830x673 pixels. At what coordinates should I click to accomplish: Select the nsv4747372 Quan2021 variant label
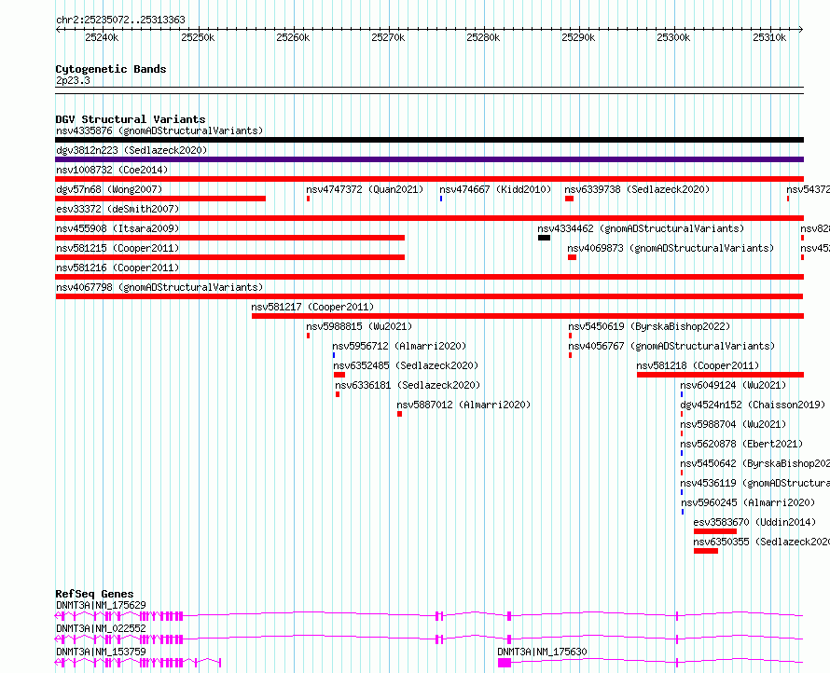tap(365, 189)
